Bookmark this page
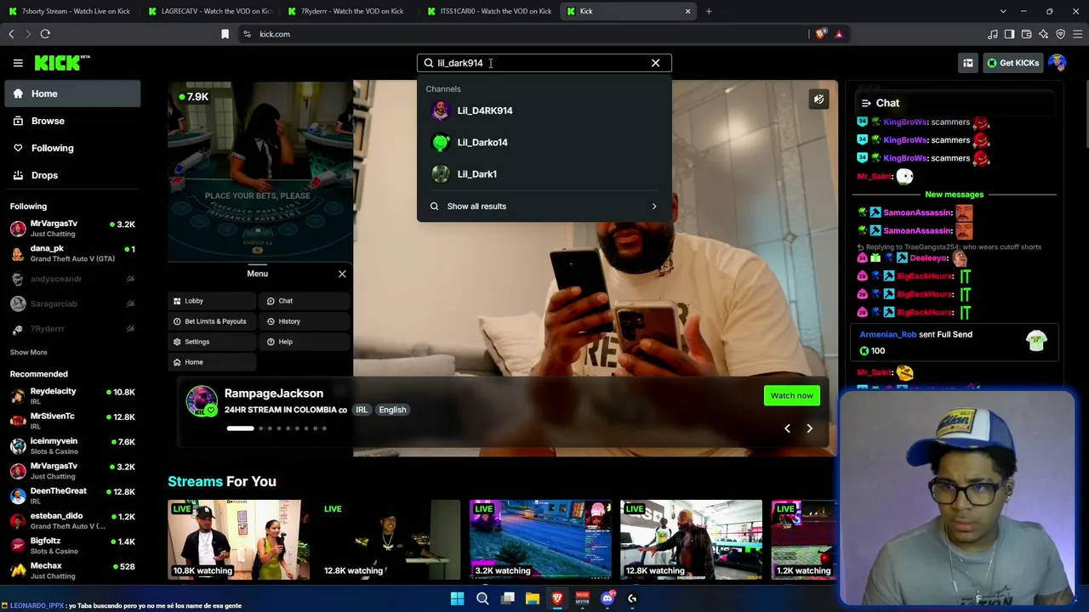1089x612 pixels. coord(225,34)
